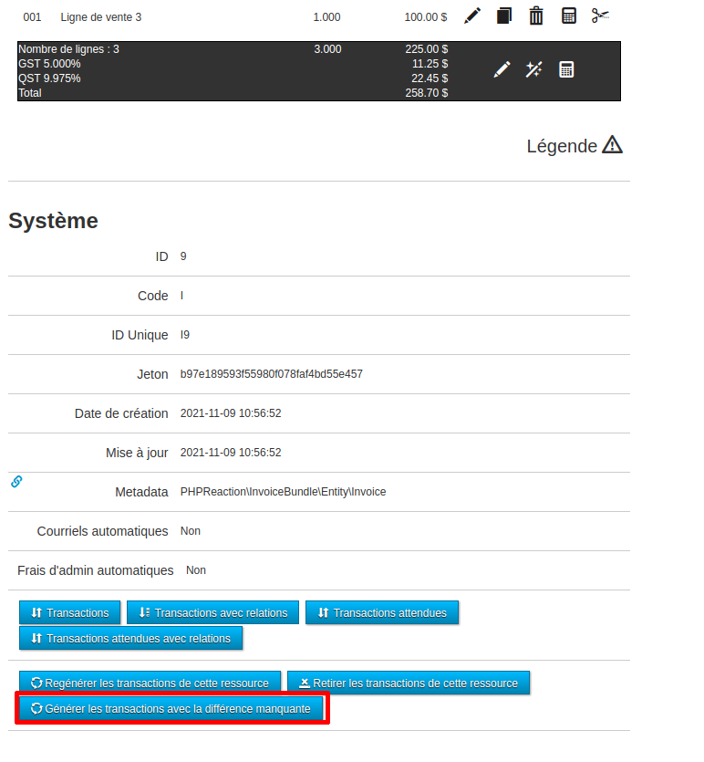Click the warning triangle icon beside Légende

[x=612, y=145]
